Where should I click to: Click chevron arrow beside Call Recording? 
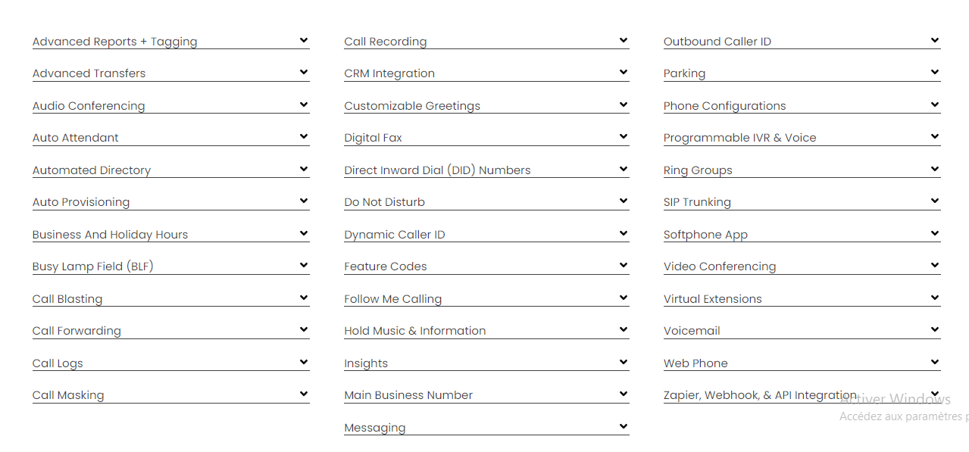(x=624, y=41)
